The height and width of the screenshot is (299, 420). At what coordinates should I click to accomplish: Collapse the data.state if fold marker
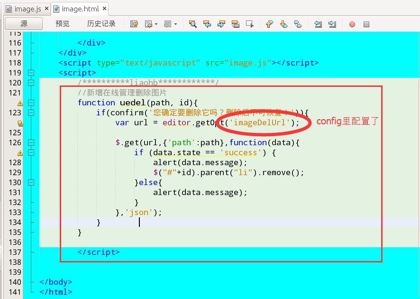click(x=31, y=152)
